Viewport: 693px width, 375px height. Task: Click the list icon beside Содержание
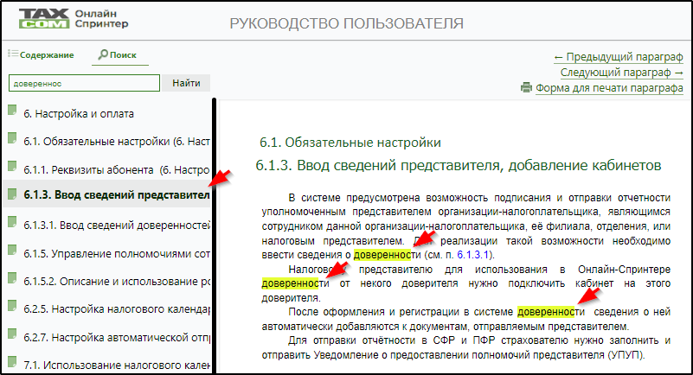coord(13,54)
